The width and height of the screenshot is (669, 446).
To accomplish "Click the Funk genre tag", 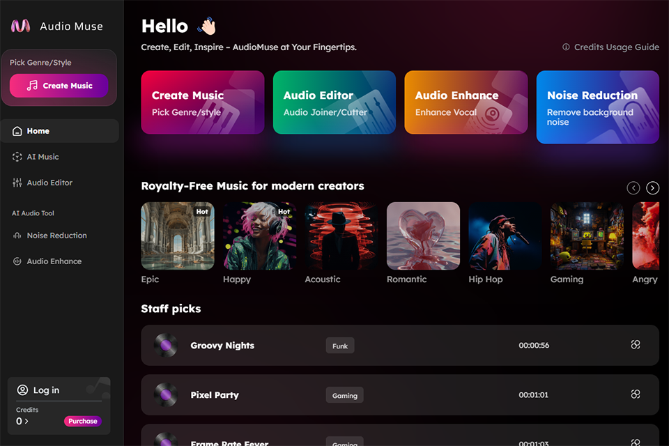I will [x=340, y=346].
